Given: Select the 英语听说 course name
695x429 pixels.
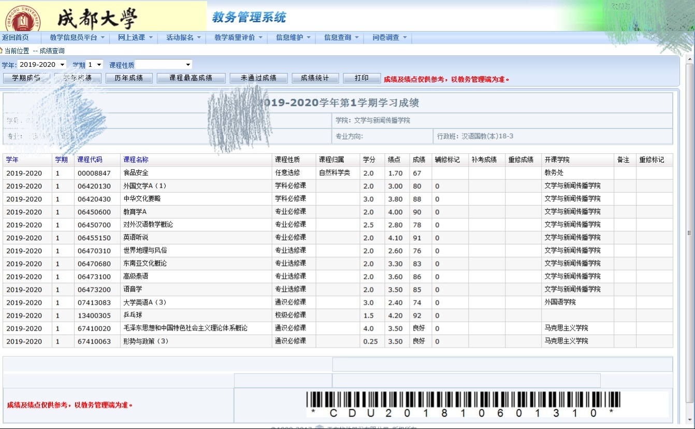Looking at the screenshot, I should (x=136, y=238).
